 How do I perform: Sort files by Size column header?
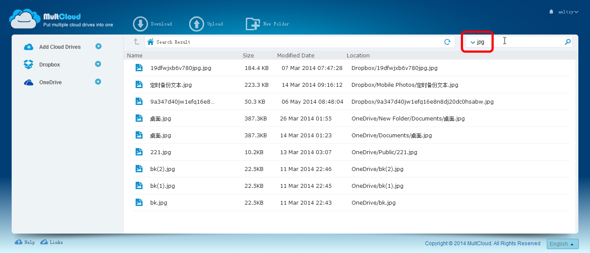click(x=248, y=55)
